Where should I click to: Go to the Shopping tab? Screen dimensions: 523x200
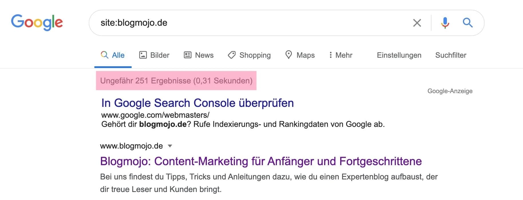[249, 55]
